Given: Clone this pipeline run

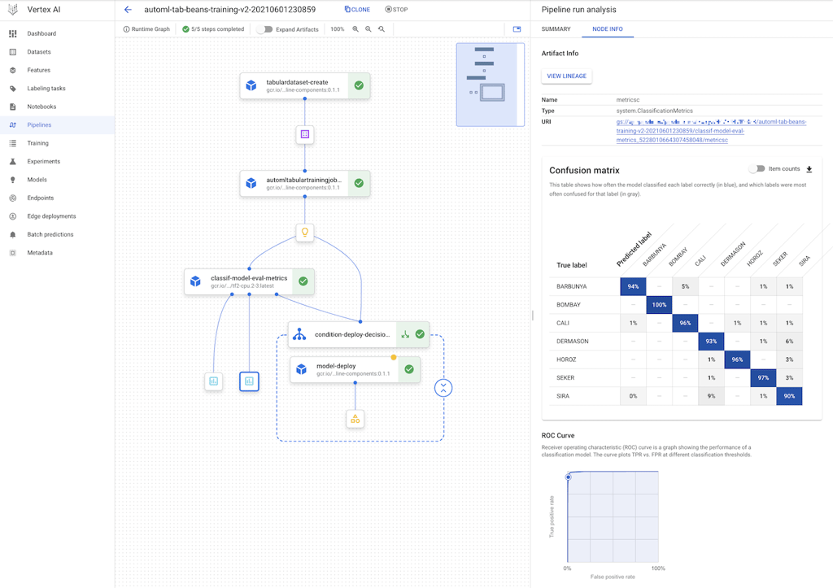Looking at the screenshot, I should point(357,10).
